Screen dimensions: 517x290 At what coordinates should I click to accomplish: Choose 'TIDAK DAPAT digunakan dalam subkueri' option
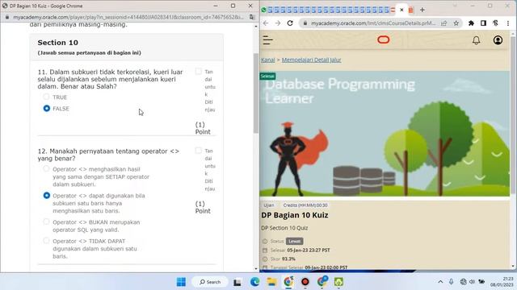[x=46, y=241]
